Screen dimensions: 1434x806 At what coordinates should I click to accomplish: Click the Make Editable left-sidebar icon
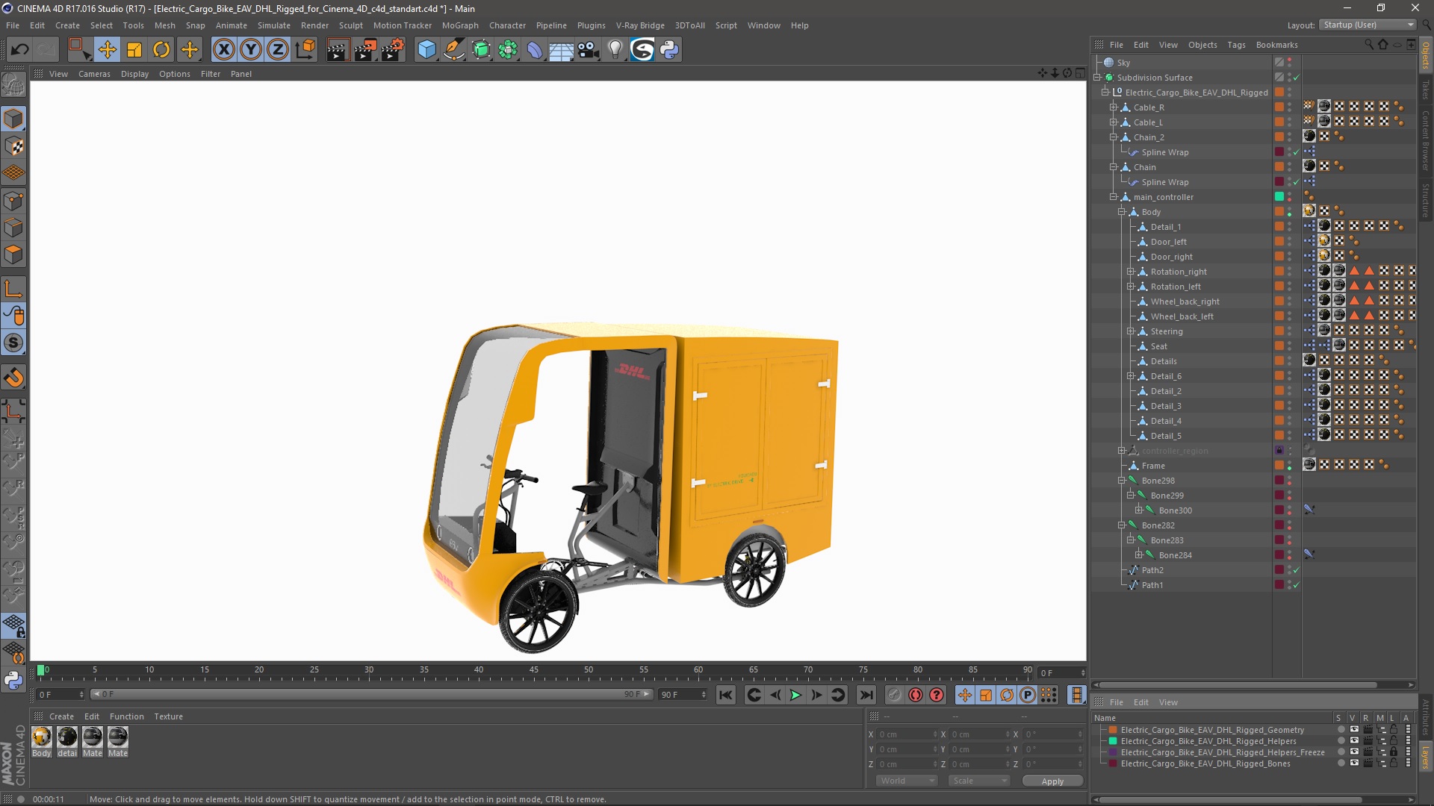[x=13, y=85]
